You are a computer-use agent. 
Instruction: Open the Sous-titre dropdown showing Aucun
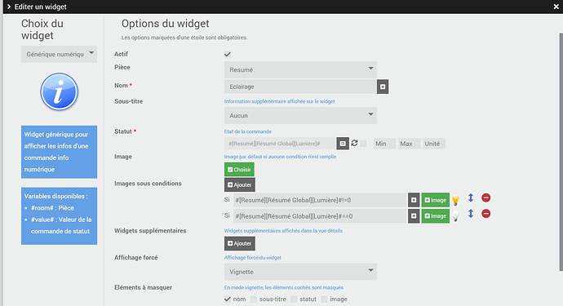(x=300, y=115)
